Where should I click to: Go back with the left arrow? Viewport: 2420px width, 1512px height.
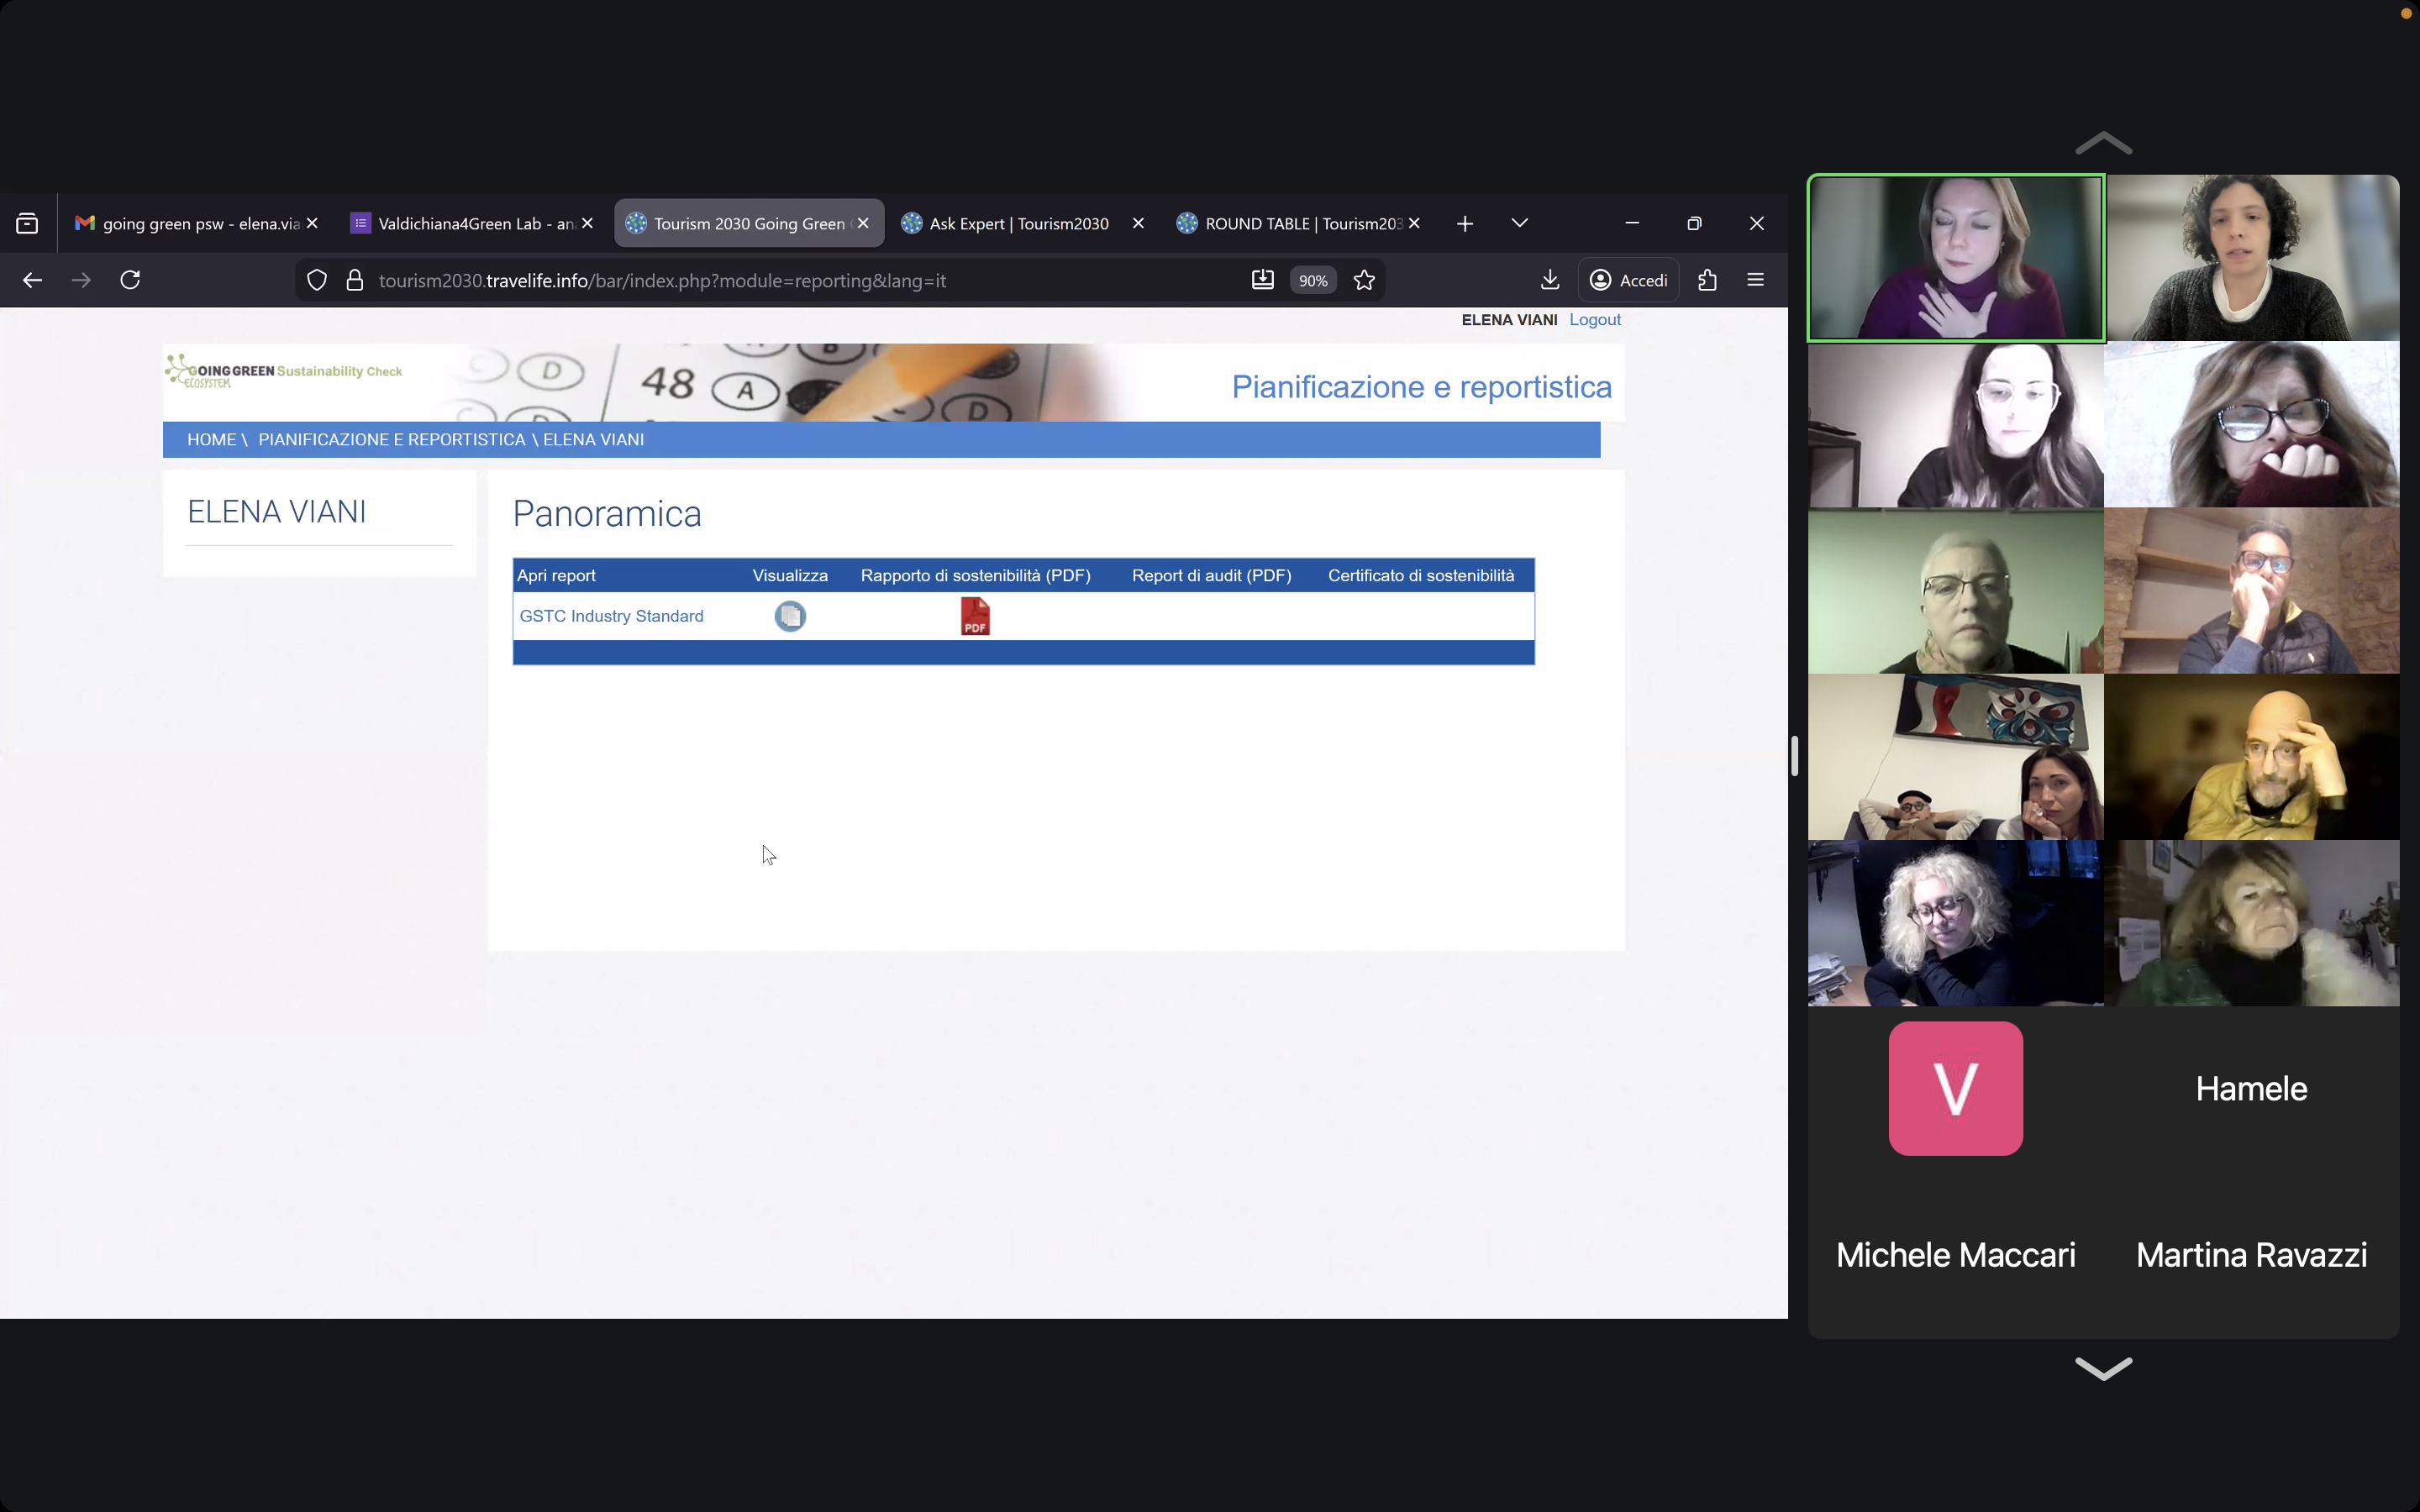click(32, 280)
